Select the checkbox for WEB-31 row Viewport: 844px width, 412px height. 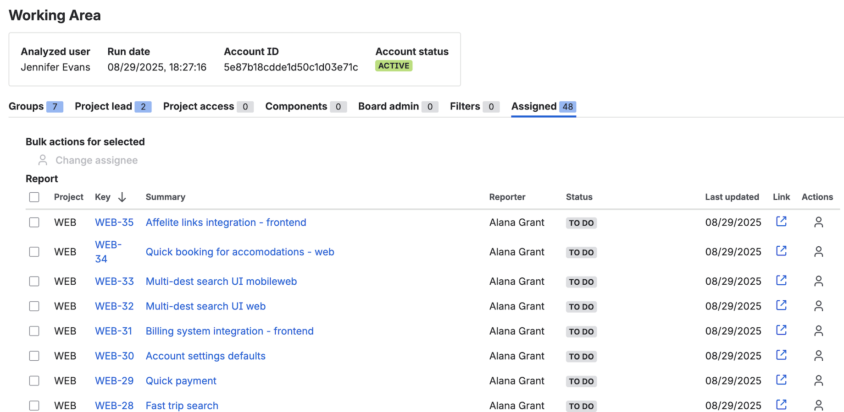pos(34,331)
